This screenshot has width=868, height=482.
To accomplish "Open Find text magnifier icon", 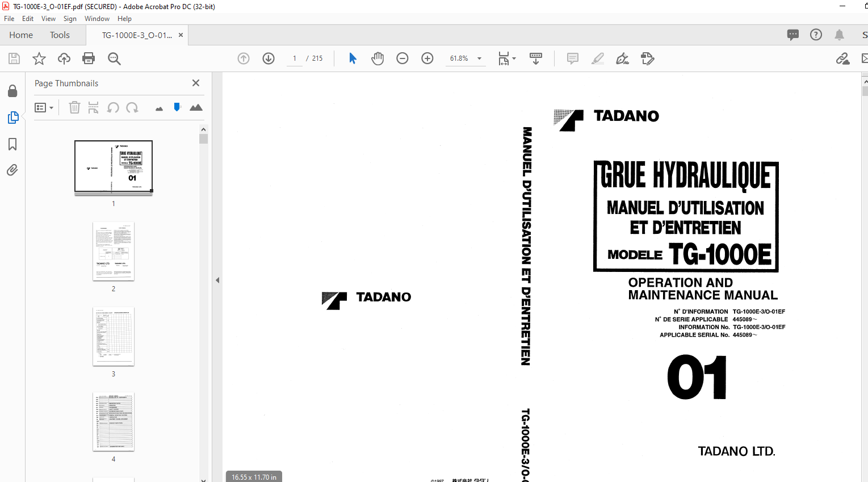I will tap(114, 58).
